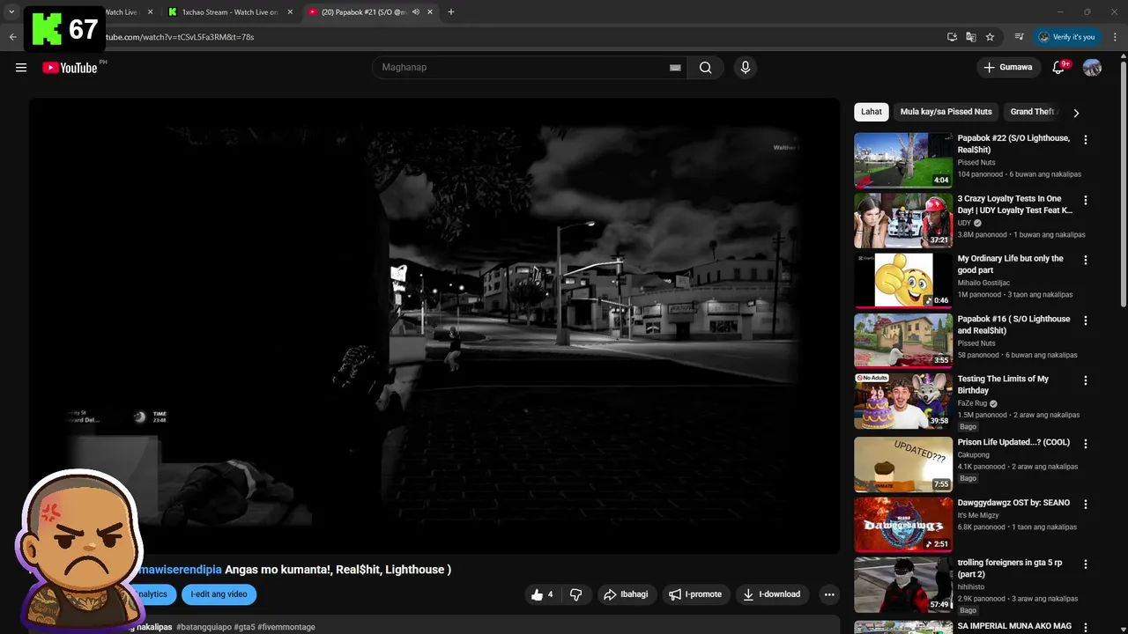
Task: Click the I-promote button
Action: (x=695, y=594)
